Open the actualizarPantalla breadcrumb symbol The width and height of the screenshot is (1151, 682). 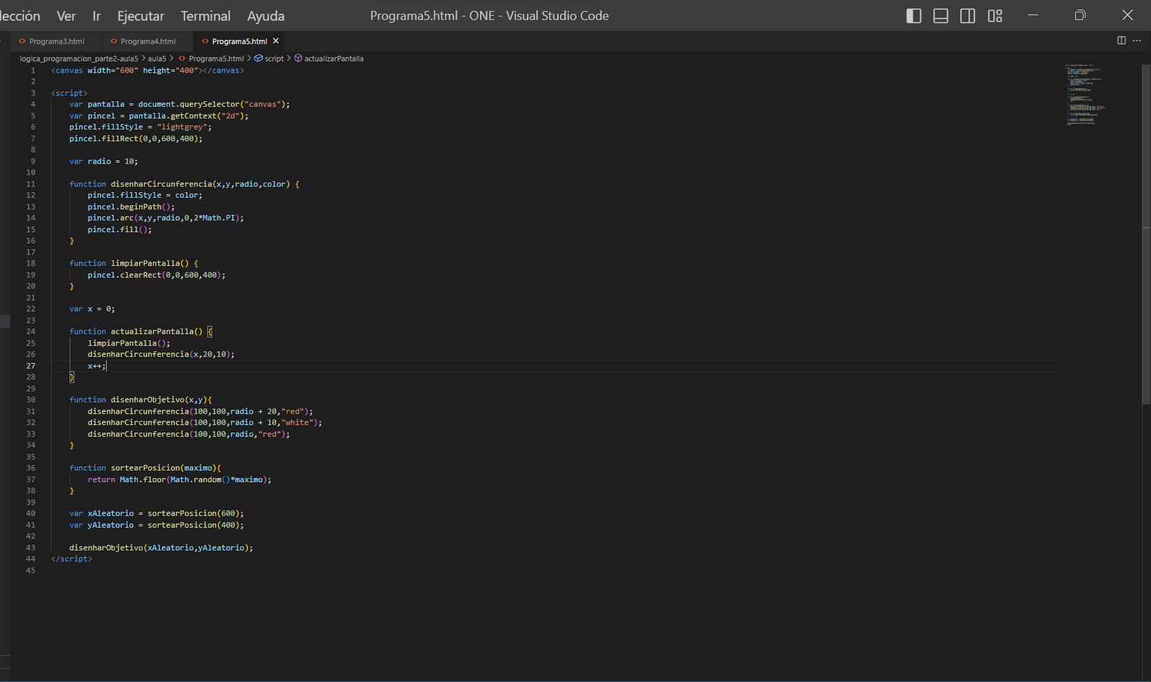tap(334, 59)
